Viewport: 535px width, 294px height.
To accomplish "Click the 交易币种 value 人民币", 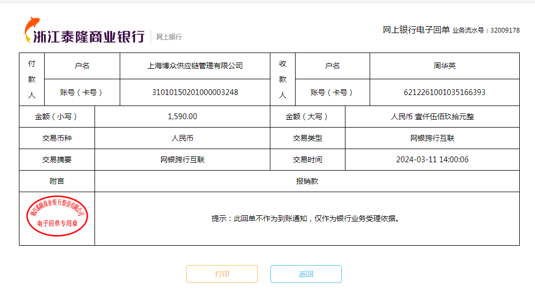I will pos(182,138).
